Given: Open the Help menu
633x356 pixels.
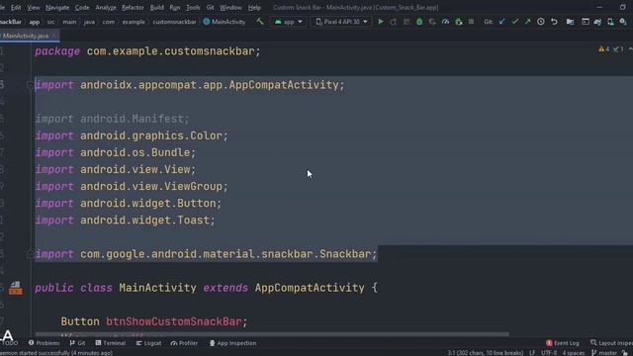Looking at the screenshot, I should coord(254,7).
